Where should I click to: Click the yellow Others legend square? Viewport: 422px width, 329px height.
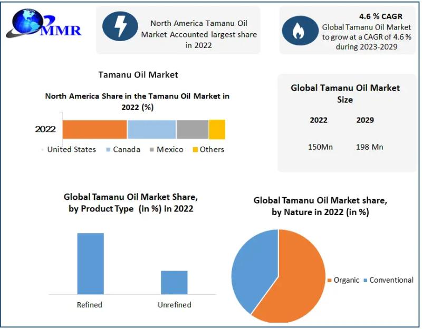tap(195, 150)
